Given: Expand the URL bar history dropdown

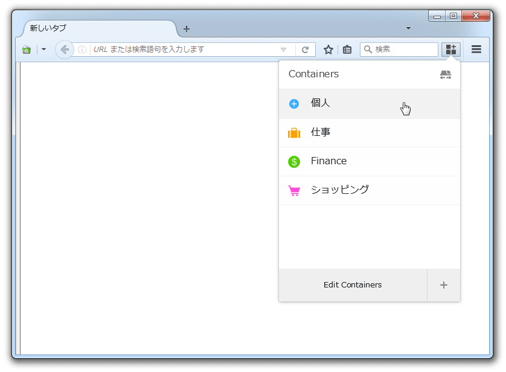Looking at the screenshot, I should tap(283, 50).
